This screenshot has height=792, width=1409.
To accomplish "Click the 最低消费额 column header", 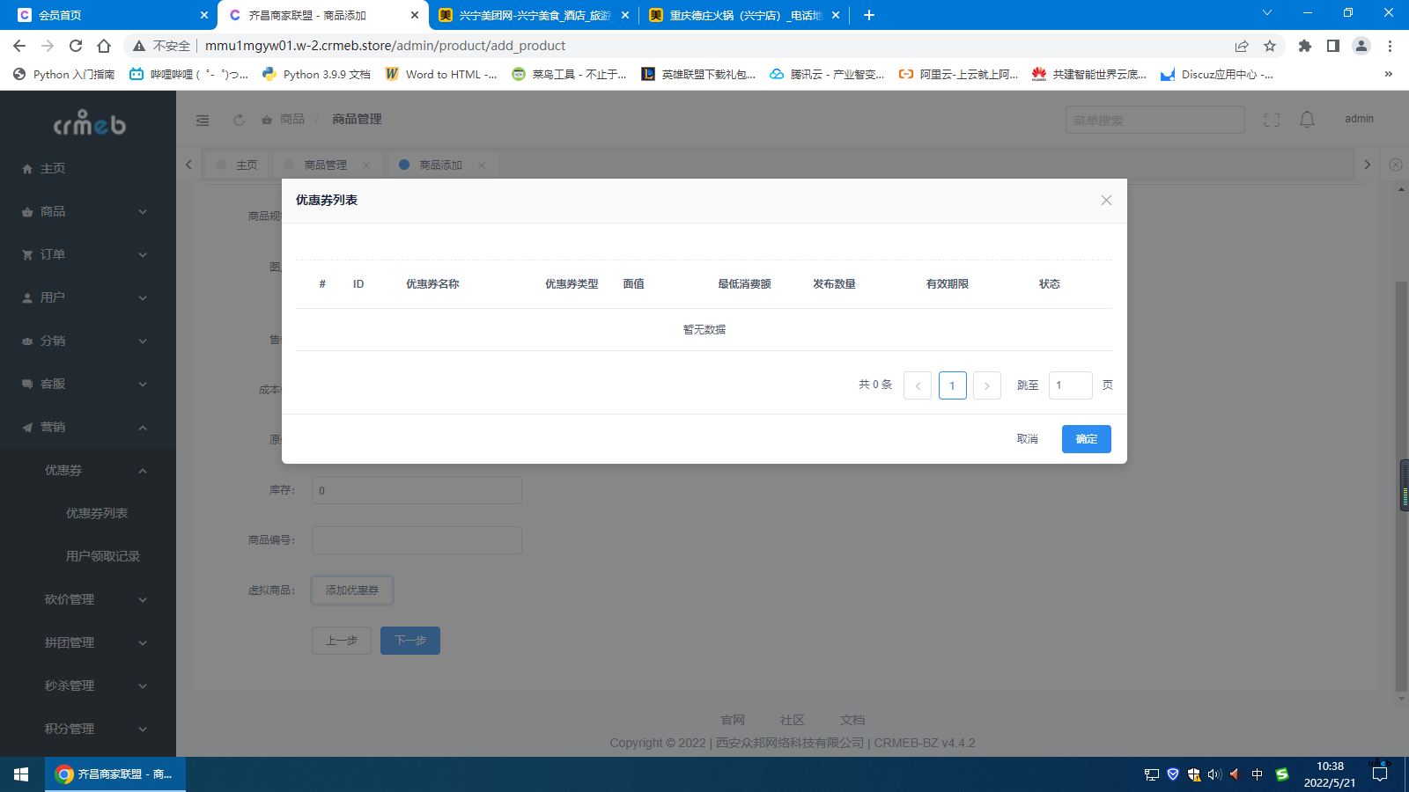I will [x=744, y=284].
